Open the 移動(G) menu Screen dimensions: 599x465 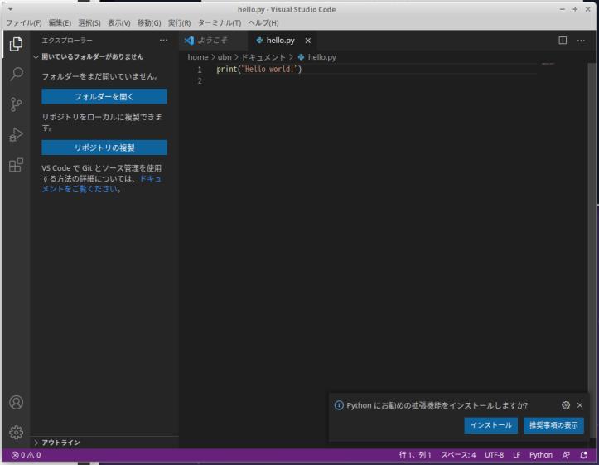149,23
